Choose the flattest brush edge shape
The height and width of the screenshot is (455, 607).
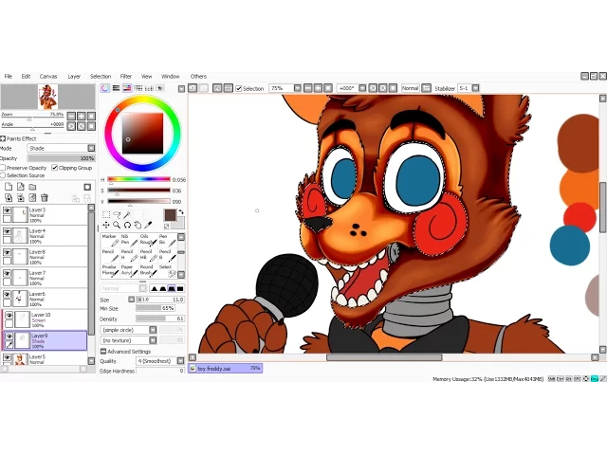(x=180, y=288)
